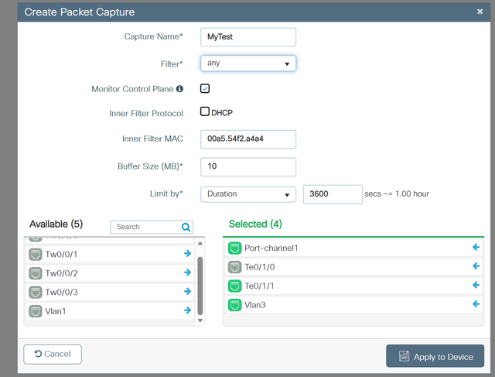The height and width of the screenshot is (377, 495).
Task: Select the Te0/1/1 label
Action: click(259, 286)
